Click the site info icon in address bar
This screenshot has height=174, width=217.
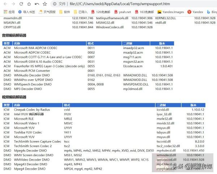pyautogui.click(x=55, y=4)
